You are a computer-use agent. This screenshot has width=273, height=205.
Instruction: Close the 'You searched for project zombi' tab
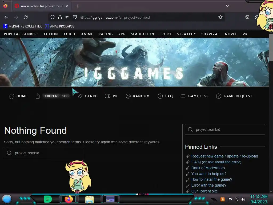pyautogui.click(x=67, y=6)
